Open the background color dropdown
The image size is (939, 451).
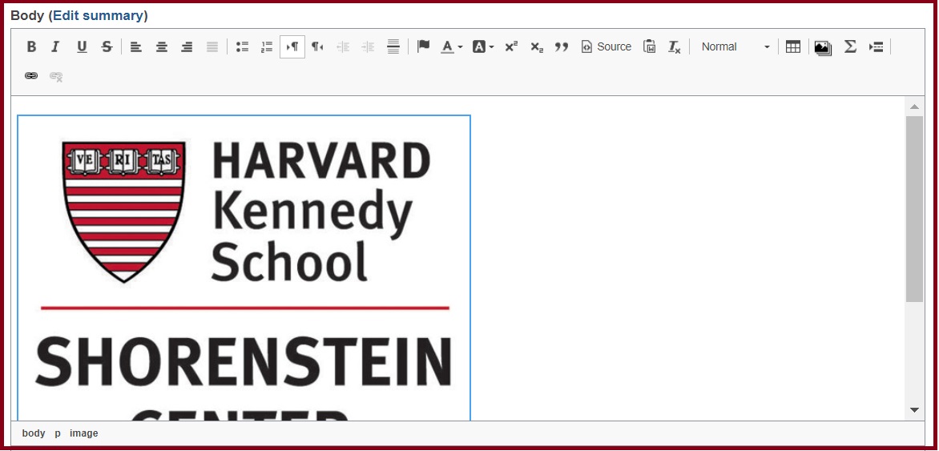click(482, 46)
